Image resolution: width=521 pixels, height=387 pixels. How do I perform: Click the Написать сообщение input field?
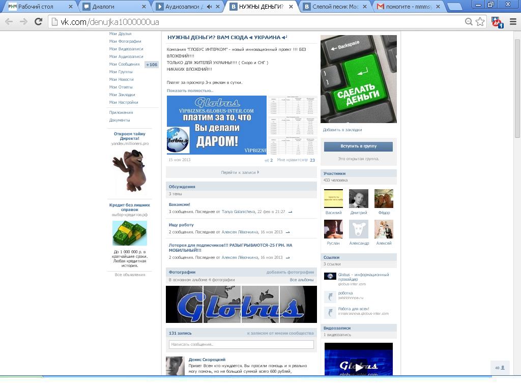pos(241,344)
